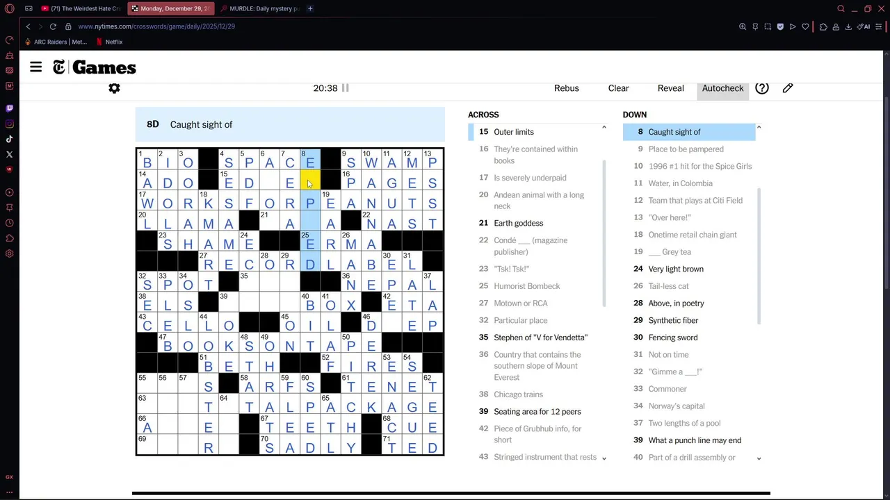
Task: Click the sidebar three-dots more button
Action: (9, 492)
